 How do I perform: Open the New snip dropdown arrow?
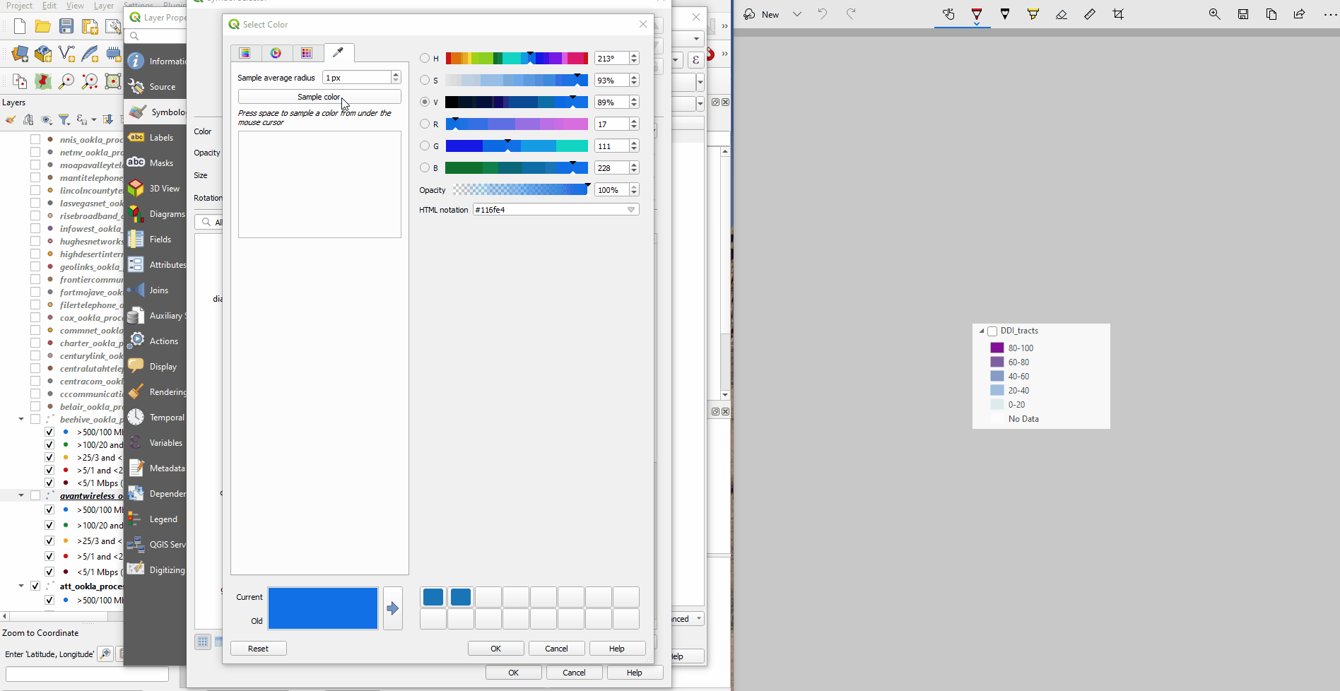pos(797,14)
